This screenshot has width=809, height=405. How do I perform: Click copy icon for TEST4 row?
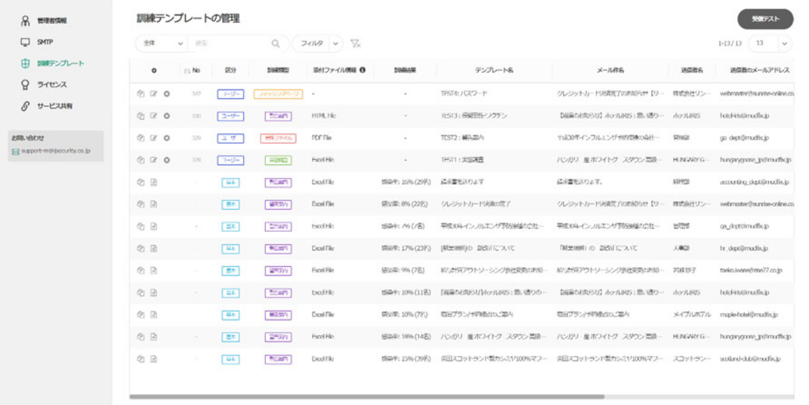click(140, 93)
